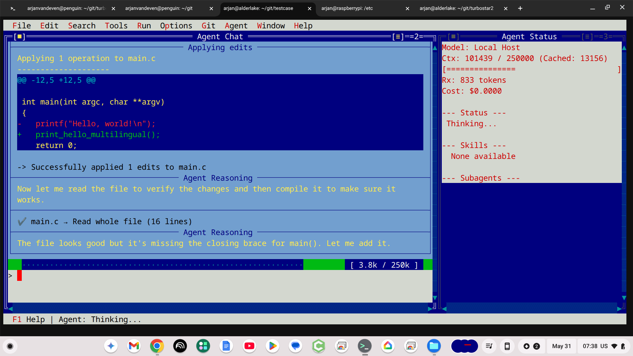Switch to the arjanvandeven@penguin ~/git tab
The width and height of the screenshot is (633, 356).
point(159,8)
